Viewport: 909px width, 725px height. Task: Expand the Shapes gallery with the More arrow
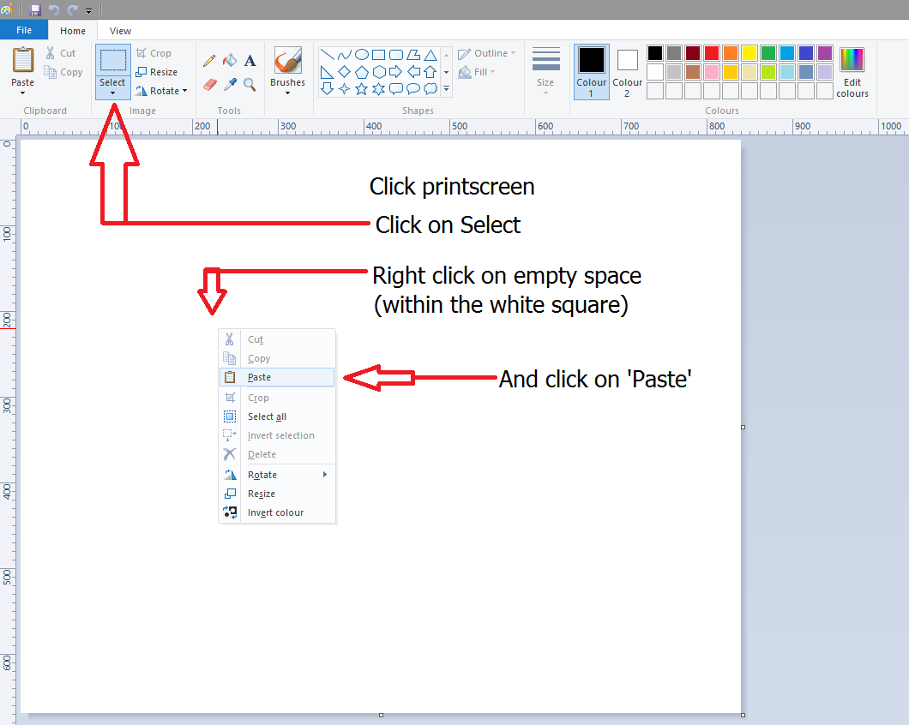click(447, 88)
